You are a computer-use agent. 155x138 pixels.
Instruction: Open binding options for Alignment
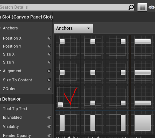click(49, 71)
